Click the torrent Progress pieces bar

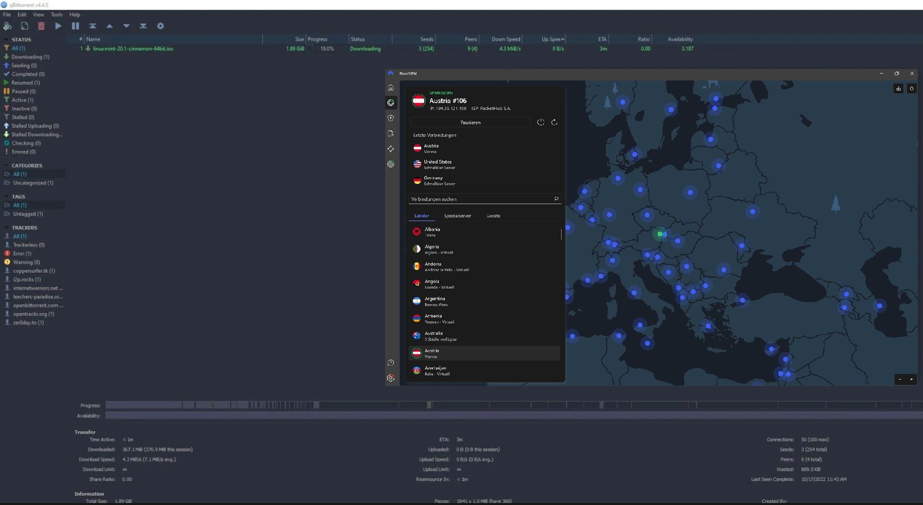click(x=514, y=406)
